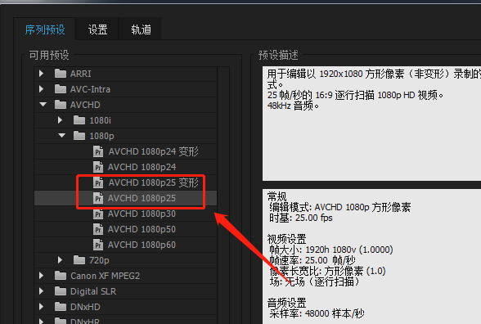This screenshot has width=481, height=324.
Task: Click the 时基: 25.00 fps text
Action: pyautogui.click(x=301, y=218)
